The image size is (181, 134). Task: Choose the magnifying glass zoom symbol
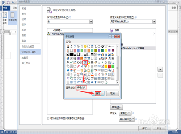tap(82, 74)
